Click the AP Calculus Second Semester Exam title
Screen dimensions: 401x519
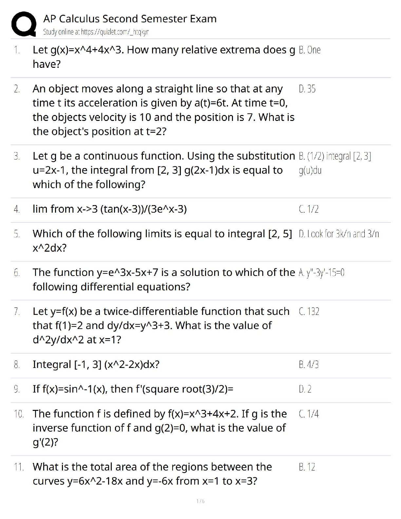coord(130,19)
